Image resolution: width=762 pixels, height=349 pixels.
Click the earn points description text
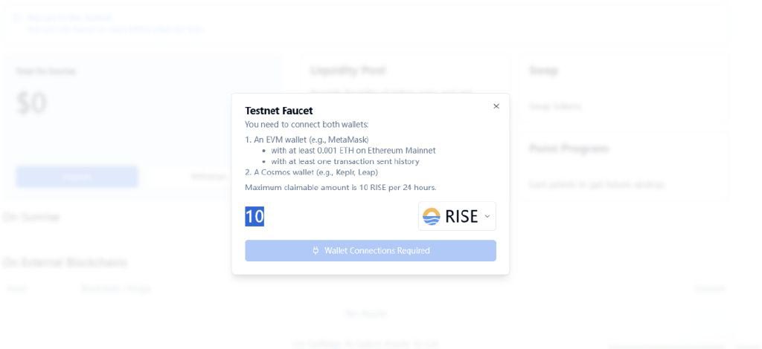click(596, 184)
